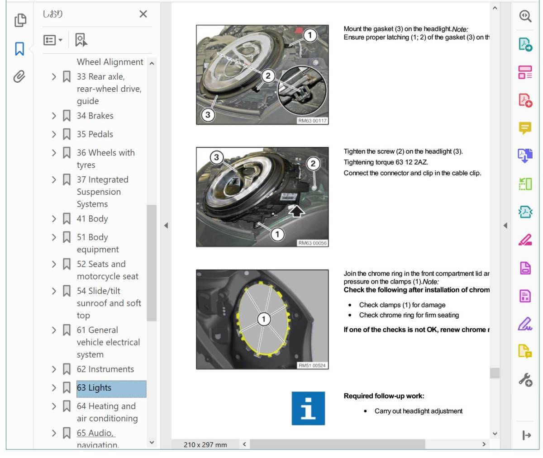Open the 41 Body bookmark
Screen dimensions: 543x458
click(x=92, y=219)
